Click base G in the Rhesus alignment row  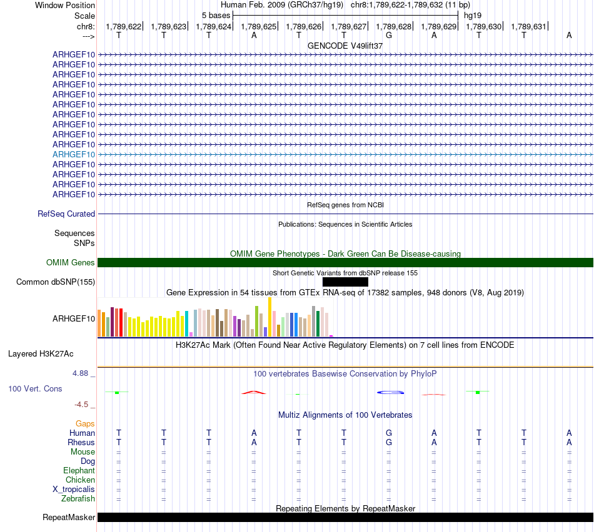pos(389,442)
